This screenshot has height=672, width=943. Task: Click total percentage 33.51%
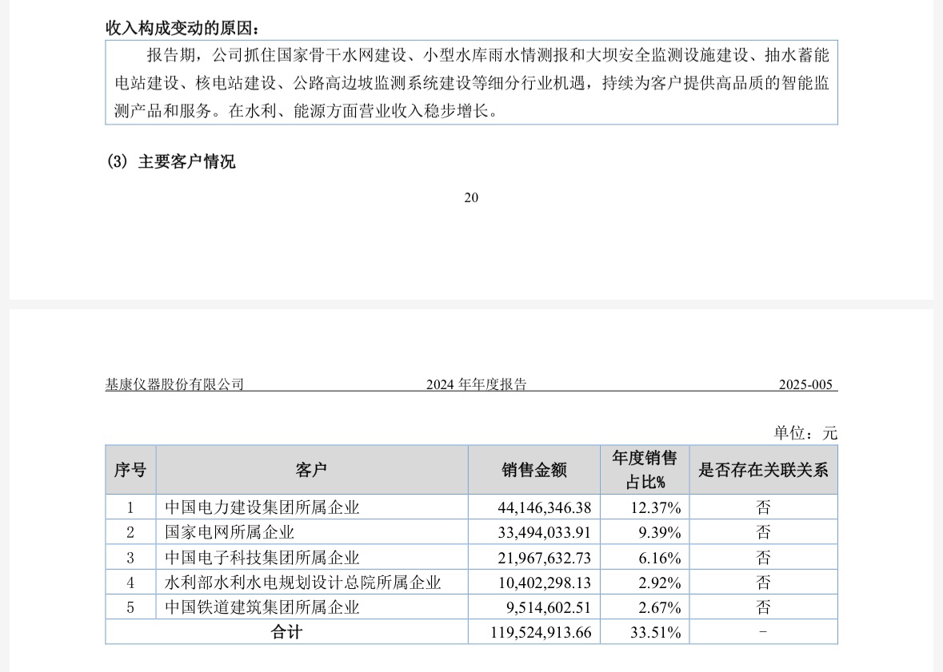(656, 632)
